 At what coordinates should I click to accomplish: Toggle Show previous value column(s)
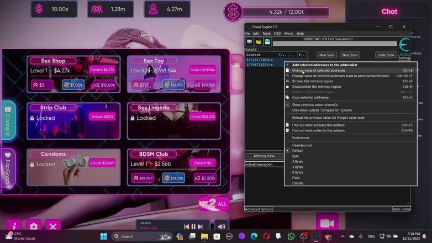pyautogui.click(x=350, y=105)
